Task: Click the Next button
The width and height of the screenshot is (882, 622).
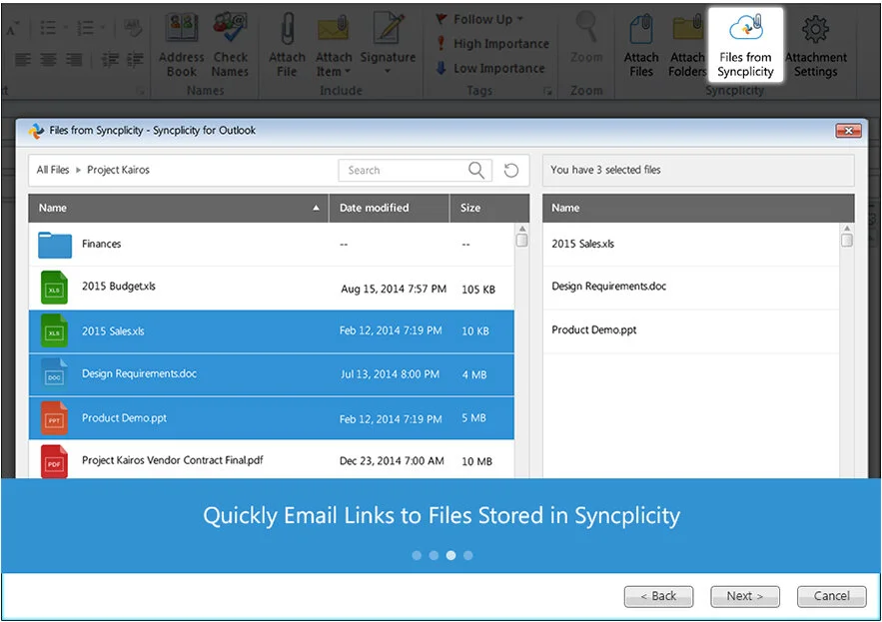Action: [745, 596]
